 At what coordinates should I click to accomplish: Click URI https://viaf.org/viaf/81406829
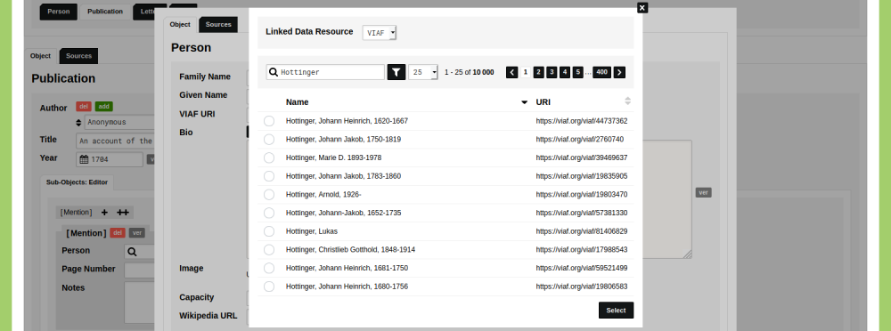point(581,231)
